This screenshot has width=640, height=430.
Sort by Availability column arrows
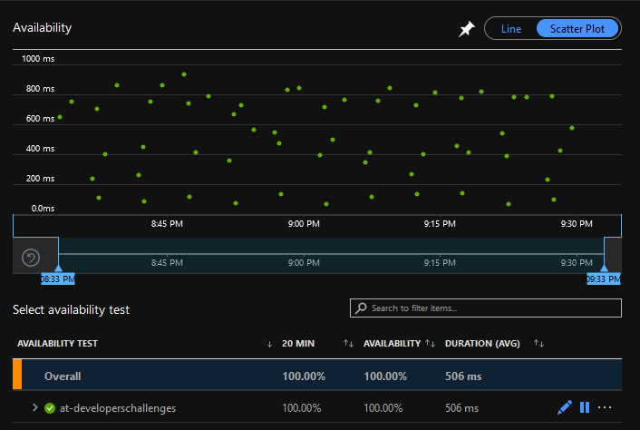click(430, 344)
